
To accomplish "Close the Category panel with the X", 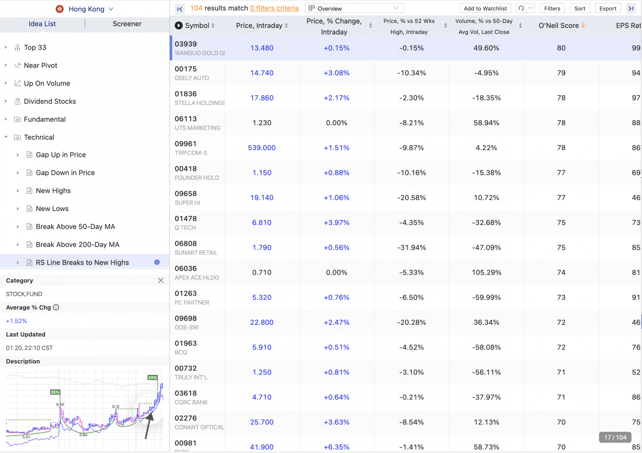I will pos(160,281).
